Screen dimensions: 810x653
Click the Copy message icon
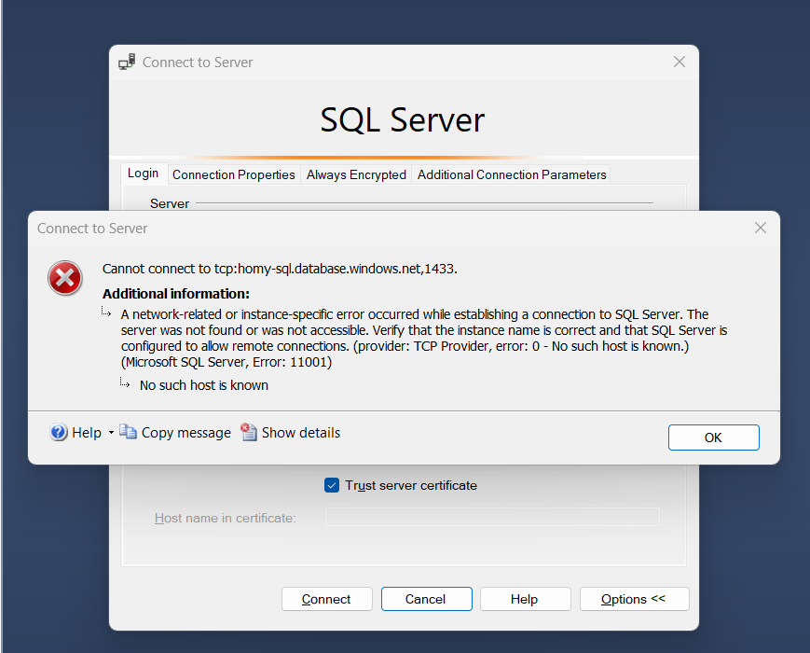point(128,432)
